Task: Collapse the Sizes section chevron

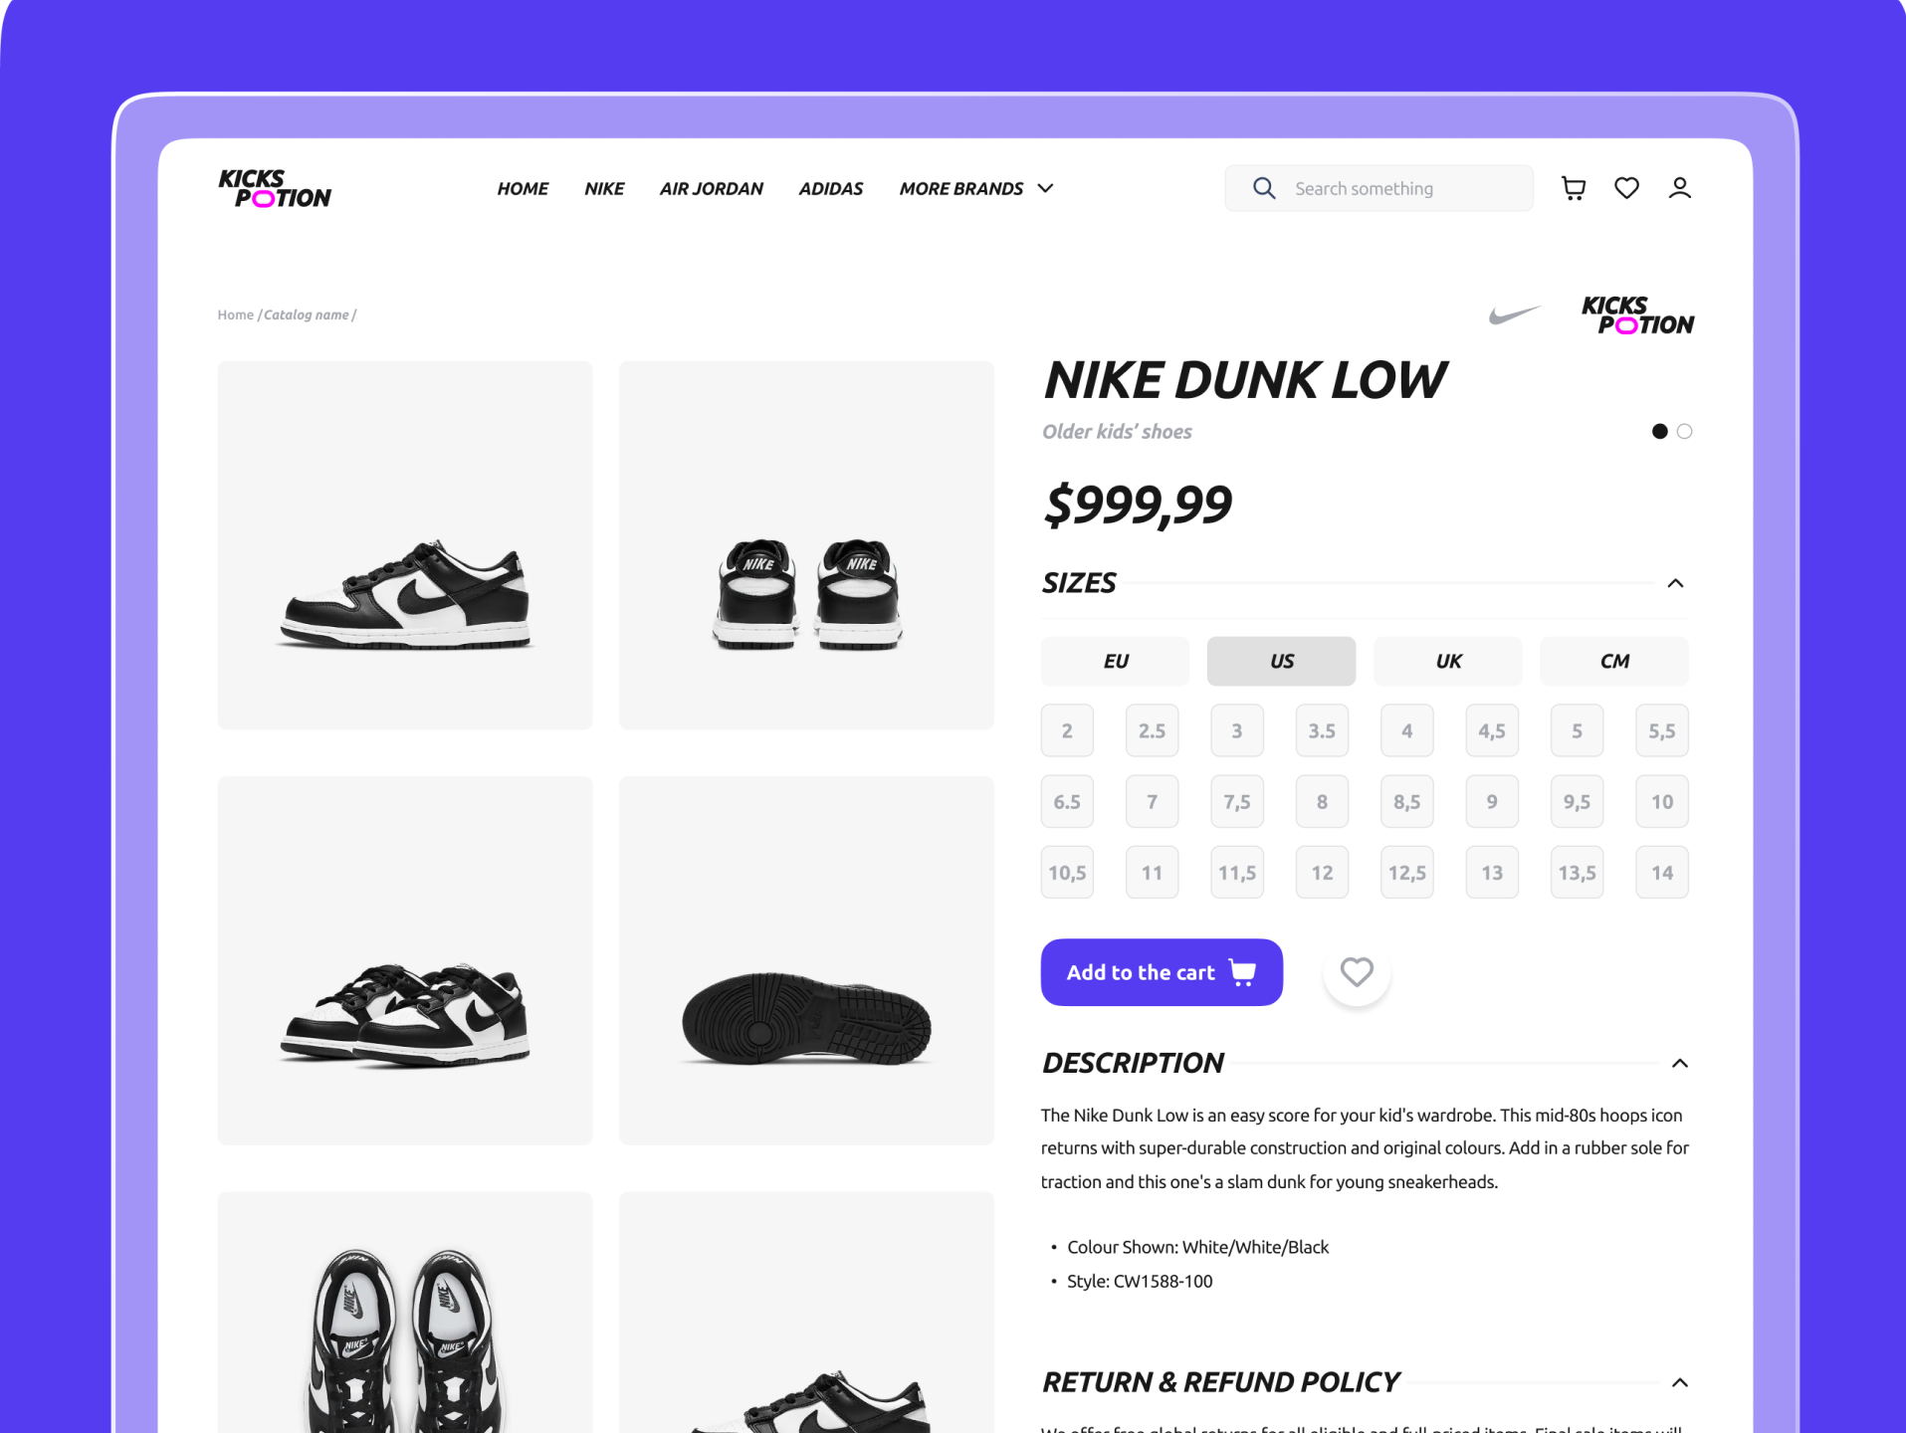Action: coord(1675,583)
